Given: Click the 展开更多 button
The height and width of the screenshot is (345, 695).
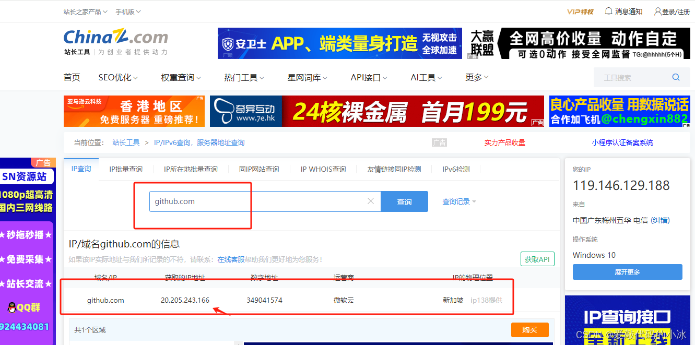Looking at the screenshot, I should point(627,272).
